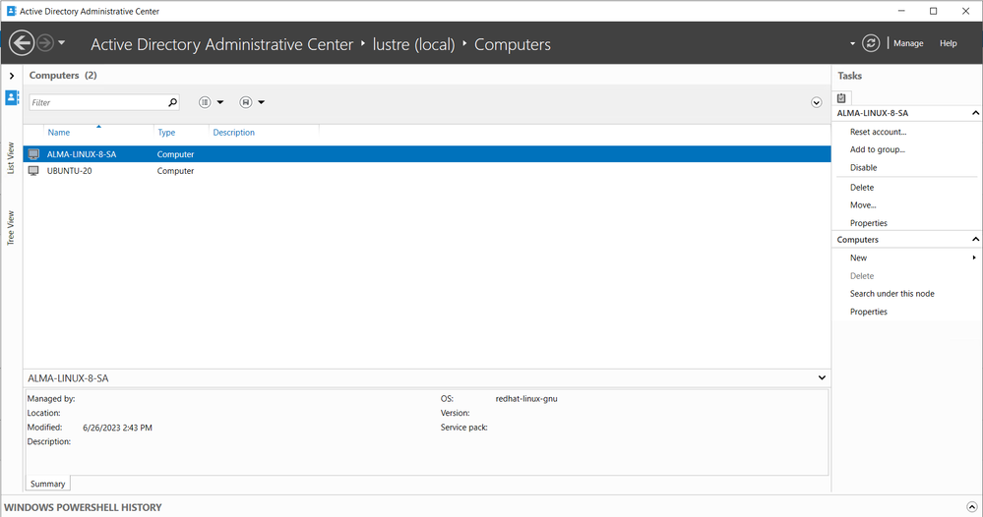Open saved queries dropdown arrow
The image size is (983, 517).
(262, 102)
